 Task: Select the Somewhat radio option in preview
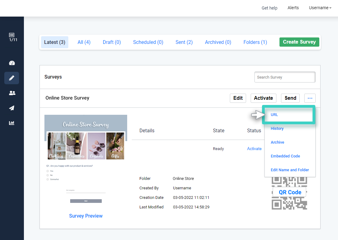click(x=47, y=179)
